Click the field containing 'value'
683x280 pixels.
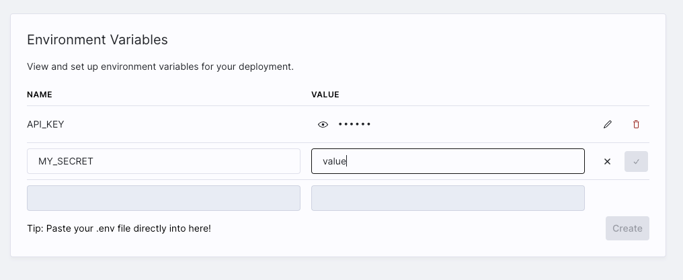(448, 161)
